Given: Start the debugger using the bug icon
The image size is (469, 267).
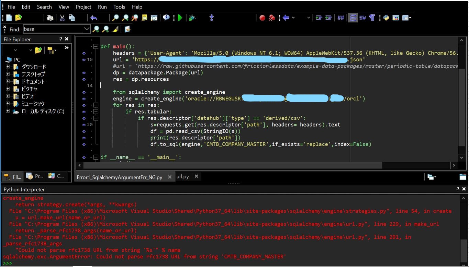Looking at the screenshot, I should 192,18.
